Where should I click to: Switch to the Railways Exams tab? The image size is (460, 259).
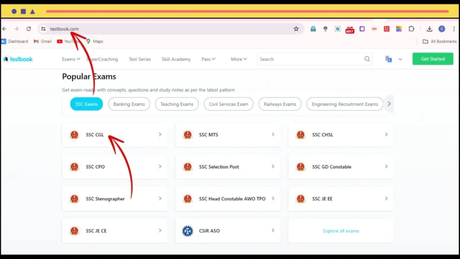pyautogui.click(x=280, y=104)
